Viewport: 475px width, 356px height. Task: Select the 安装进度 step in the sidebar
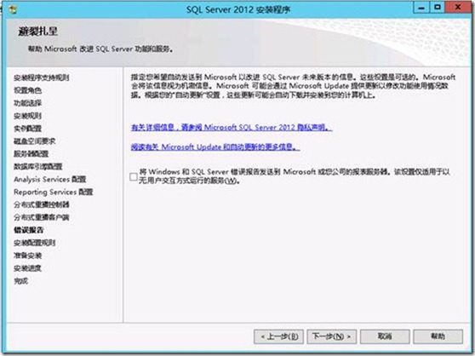click(27, 268)
